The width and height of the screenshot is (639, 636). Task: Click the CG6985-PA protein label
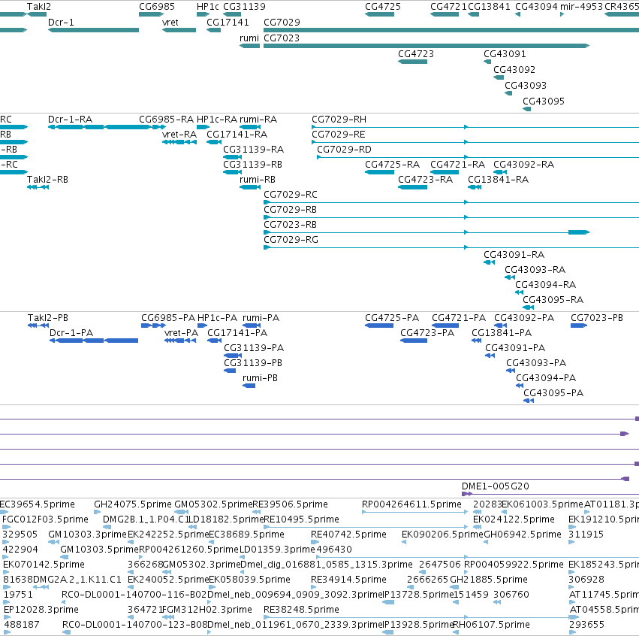168,318
